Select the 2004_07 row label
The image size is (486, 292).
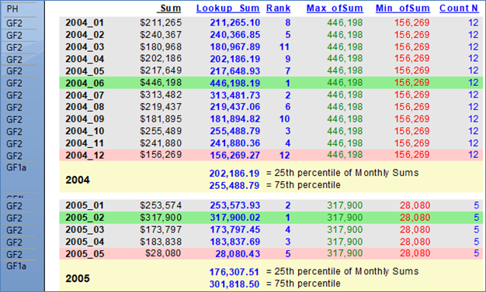pyautogui.click(x=85, y=95)
